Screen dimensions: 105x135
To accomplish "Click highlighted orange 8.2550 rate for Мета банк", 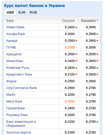I will [x=70, y=101].
